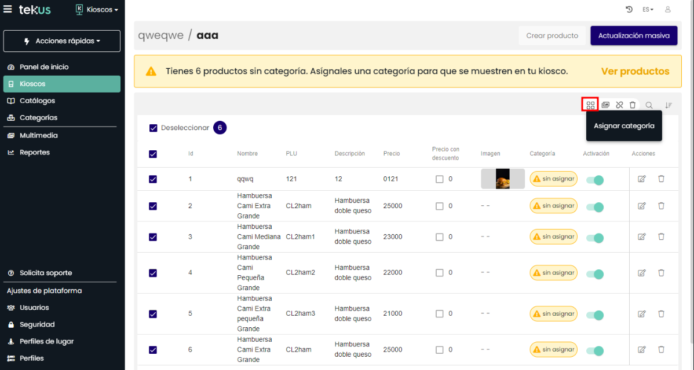
Task: Open the ES language dropdown
Action: [x=648, y=10]
